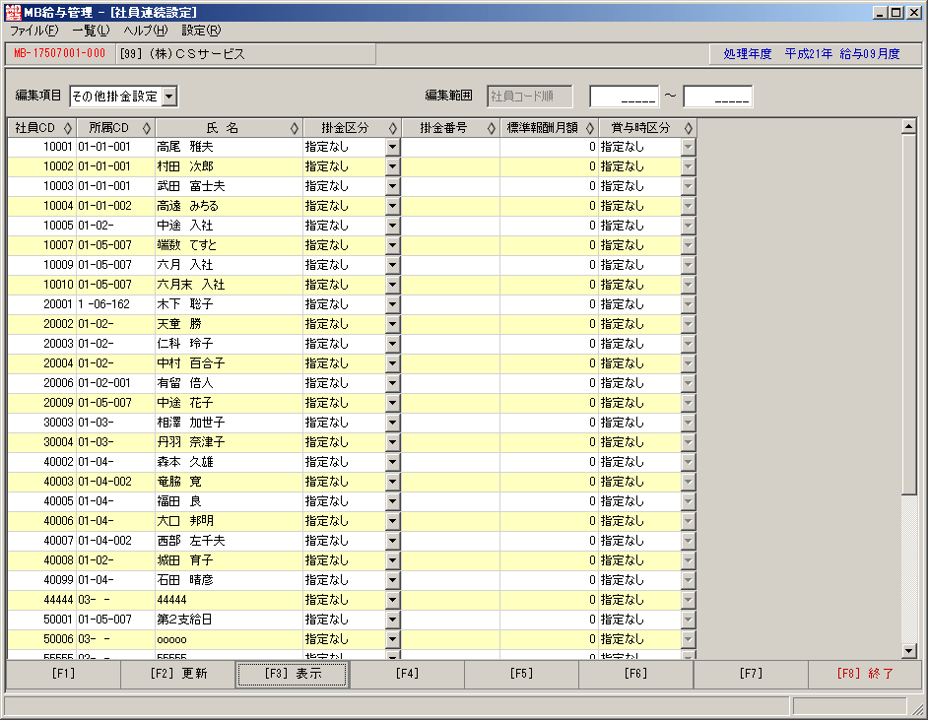Select the name 武田 富士夫
Screen dimensions: 928x720
point(190,186)
